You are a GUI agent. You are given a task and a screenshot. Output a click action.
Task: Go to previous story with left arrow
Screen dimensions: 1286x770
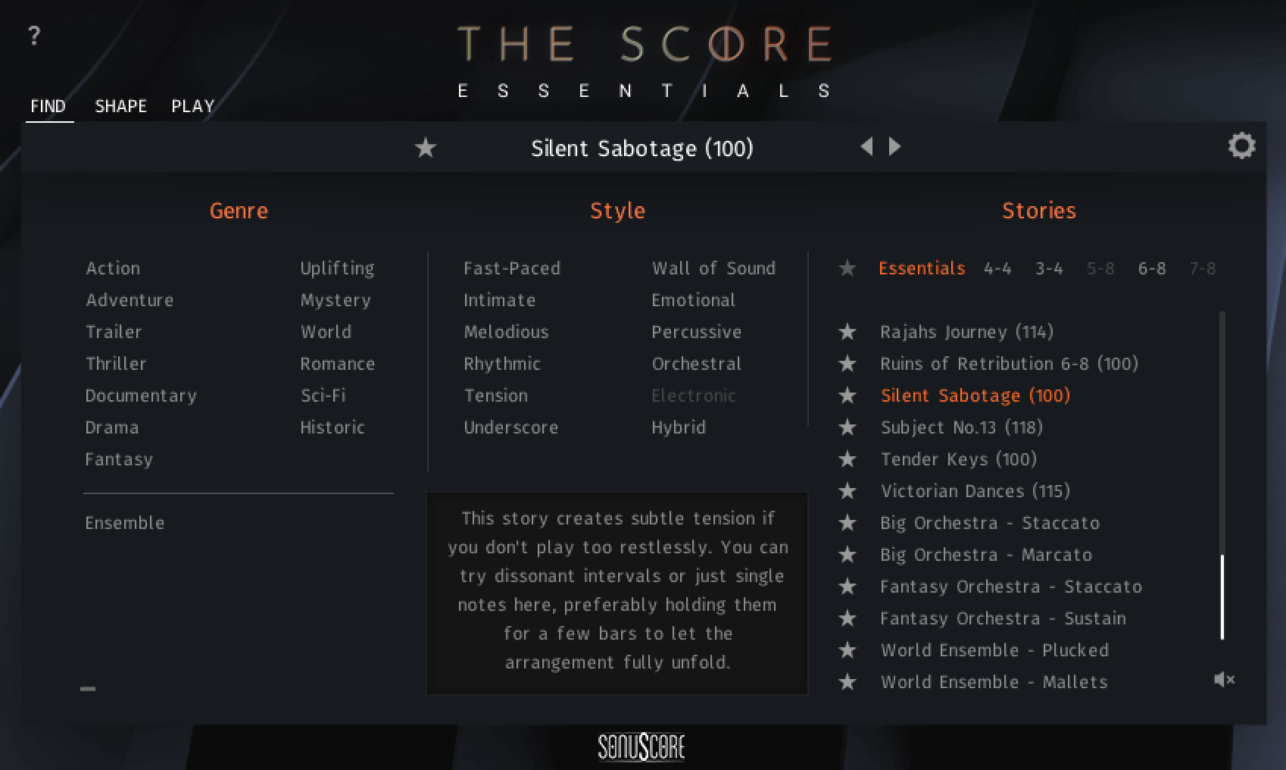[x=867, y=146]
